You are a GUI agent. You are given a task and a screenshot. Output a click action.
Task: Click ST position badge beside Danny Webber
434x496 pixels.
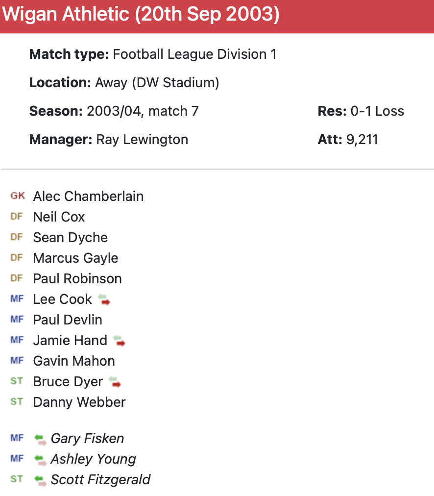point(17,402)
